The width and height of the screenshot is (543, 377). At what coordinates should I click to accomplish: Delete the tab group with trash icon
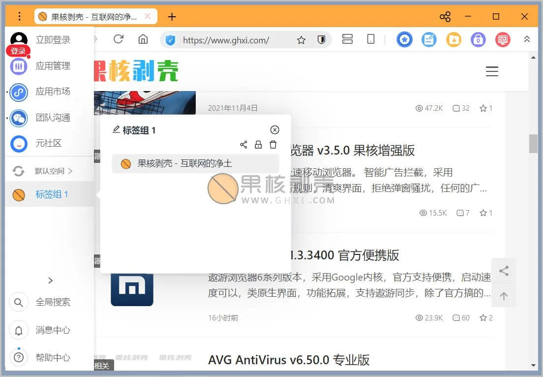(x=273, y=145)
